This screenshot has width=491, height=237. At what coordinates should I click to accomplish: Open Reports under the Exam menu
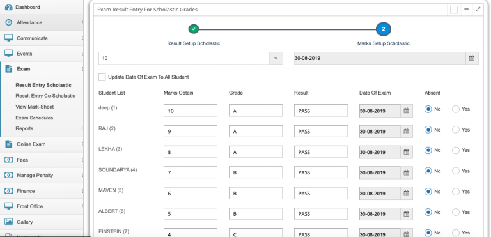pyautogui.click(x=24, y=128)
